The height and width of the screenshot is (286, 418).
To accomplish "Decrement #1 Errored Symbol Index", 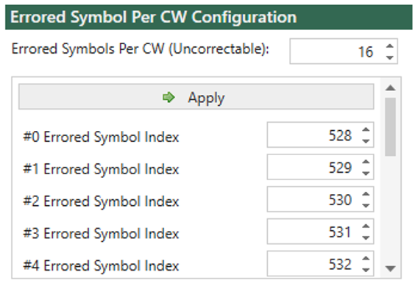I will coord(366,173).
